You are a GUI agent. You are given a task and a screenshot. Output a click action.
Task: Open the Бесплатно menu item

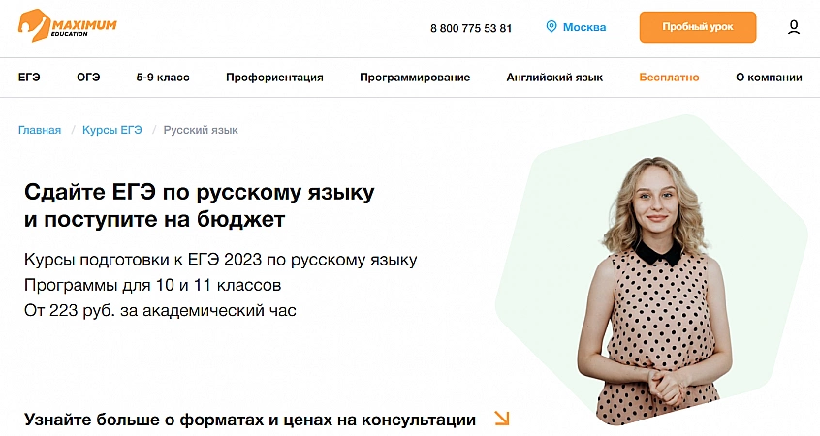click(x=669, y=78)
